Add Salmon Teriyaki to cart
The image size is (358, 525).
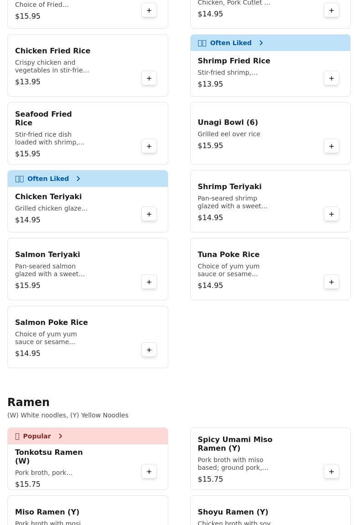tap(149, 282)
